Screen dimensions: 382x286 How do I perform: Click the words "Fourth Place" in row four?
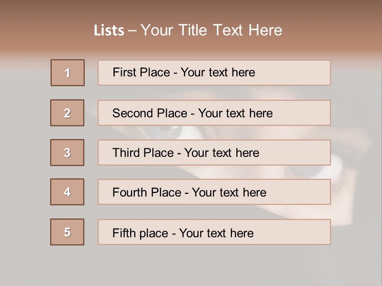(146, 193)
